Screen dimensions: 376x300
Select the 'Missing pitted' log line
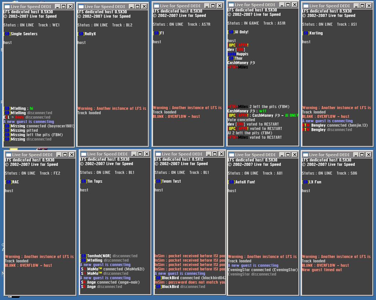(x=21, y=131)
